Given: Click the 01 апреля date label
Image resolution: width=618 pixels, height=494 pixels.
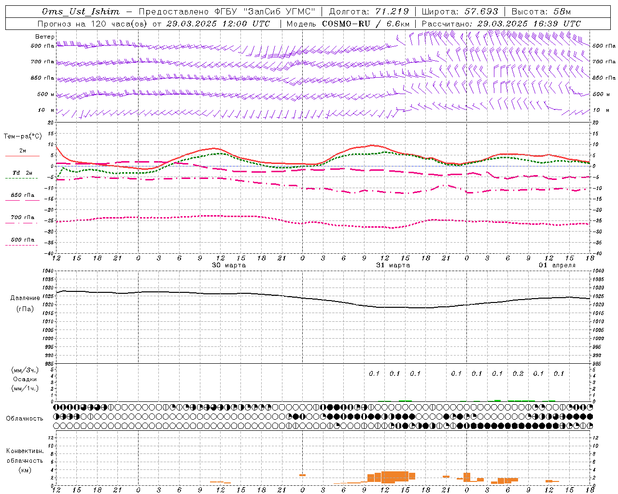Looking at the screenshot, I should pos(557,265).
